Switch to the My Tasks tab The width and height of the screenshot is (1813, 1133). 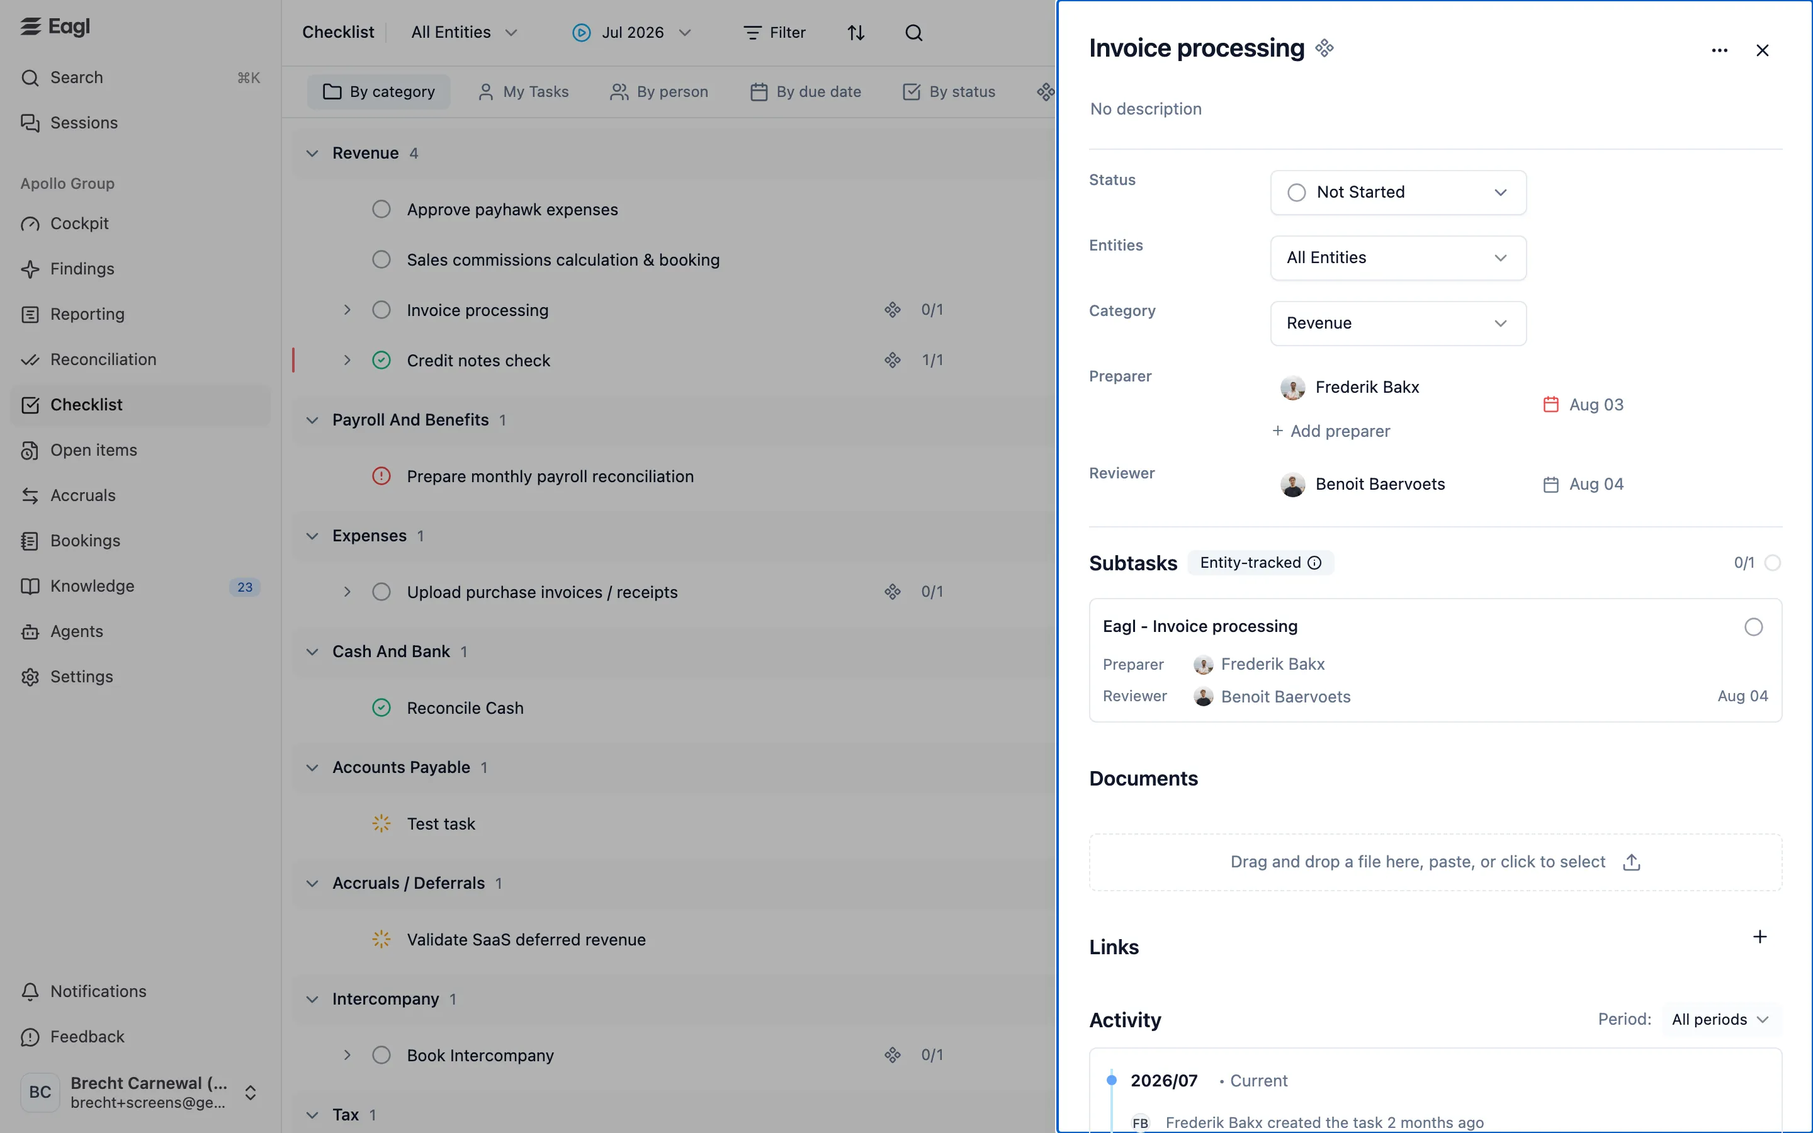click(524, 91)
